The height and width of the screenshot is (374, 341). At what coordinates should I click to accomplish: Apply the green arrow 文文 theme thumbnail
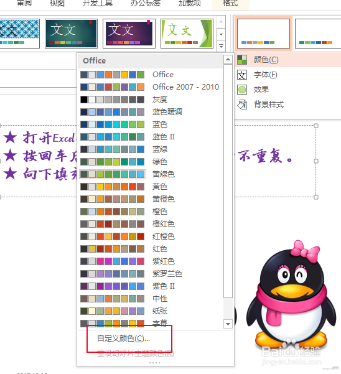(x=187, y=34)
